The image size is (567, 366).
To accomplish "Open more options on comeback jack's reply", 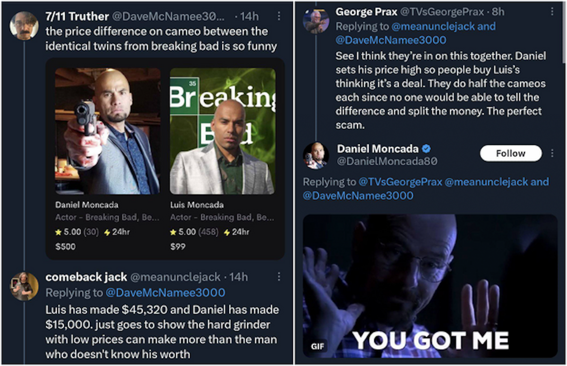I will point(279,277).
